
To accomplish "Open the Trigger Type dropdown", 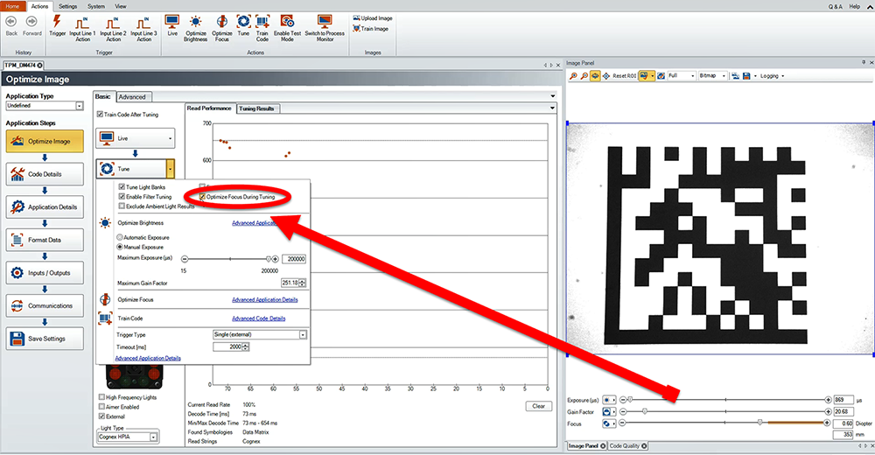I will coord(303,334).
